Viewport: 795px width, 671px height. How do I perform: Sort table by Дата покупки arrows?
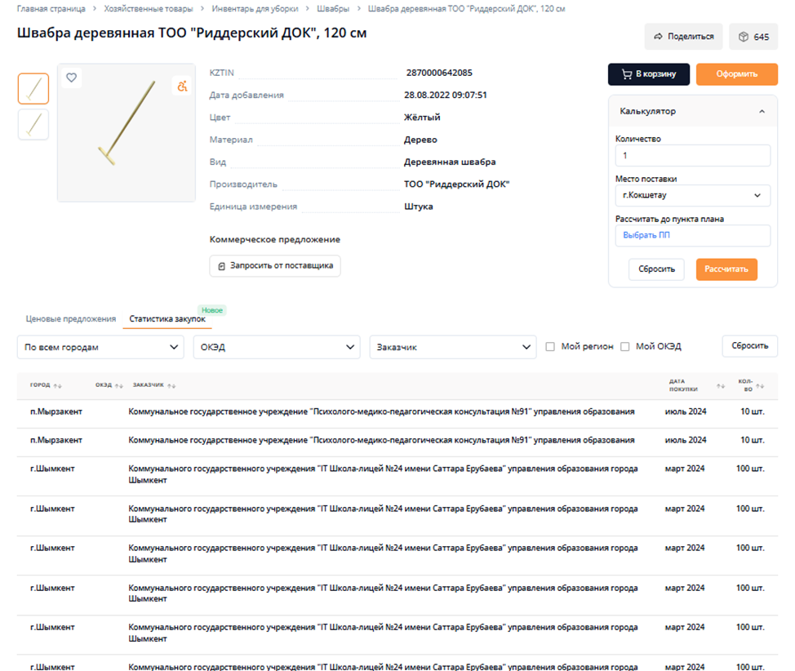pos(720,385)
